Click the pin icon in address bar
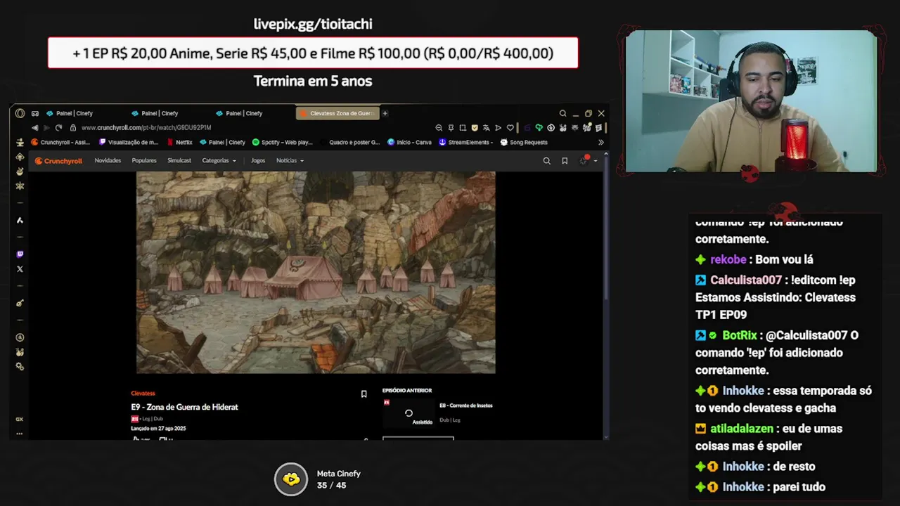The width and height of the screenshot is (900, 506). [x=451, y=128]
